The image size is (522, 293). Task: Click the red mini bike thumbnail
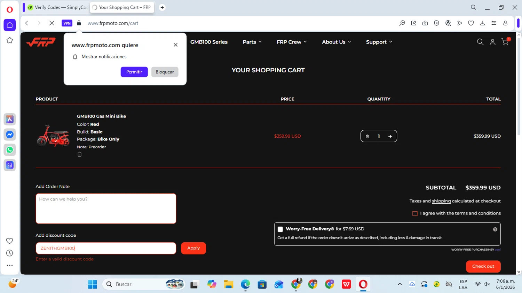(x=53, y=135)
